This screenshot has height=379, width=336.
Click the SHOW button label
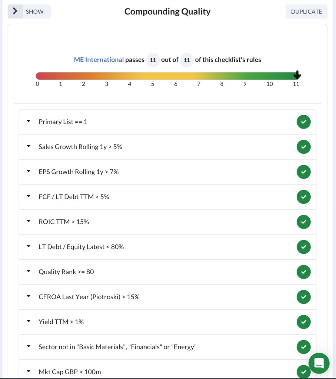pyautogui.click(x=35, y=11)
